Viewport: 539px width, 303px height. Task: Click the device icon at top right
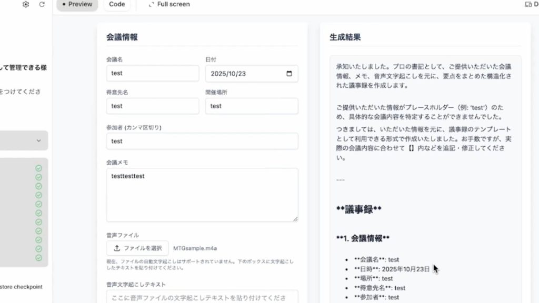528,4
